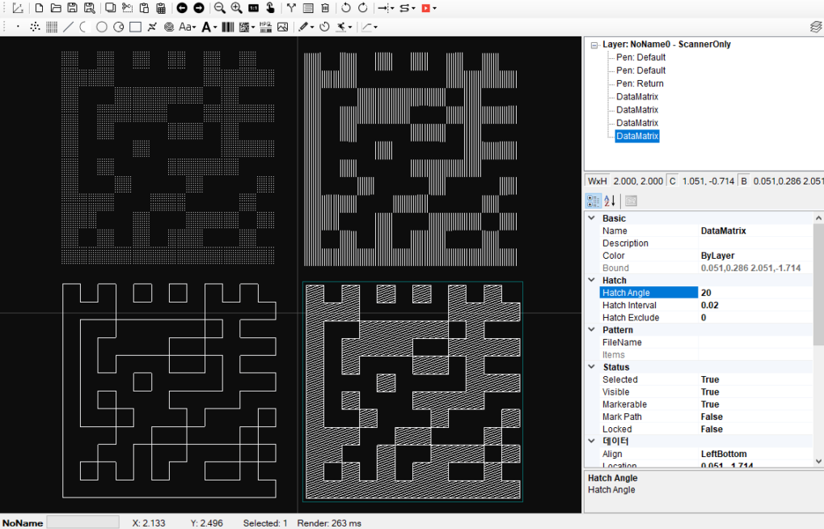The image size is (824, 529).
Task: Click the Zoom in magnifier icon
Action: (236, 8)
